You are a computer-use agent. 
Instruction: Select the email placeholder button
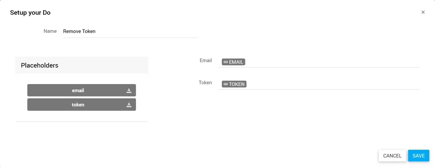(x=78, y=90)
